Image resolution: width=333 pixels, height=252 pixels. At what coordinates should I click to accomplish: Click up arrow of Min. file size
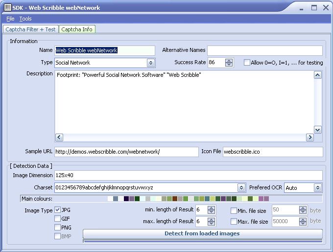[x=303, y=208]
